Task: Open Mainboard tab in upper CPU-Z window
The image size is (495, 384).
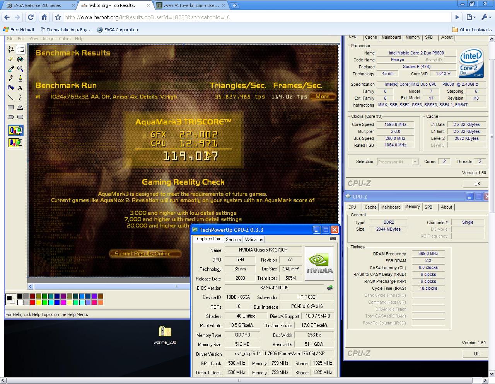Action: pyautogui.click(x=391, y=37)
